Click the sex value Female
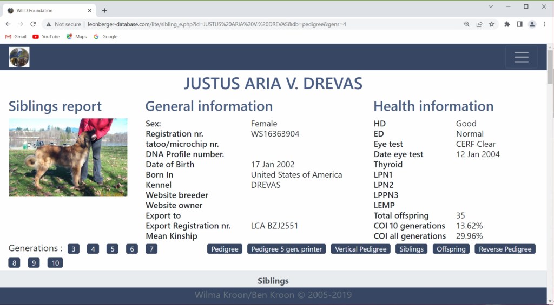This screenshot has height=305, width=554. tap(264, 124)
